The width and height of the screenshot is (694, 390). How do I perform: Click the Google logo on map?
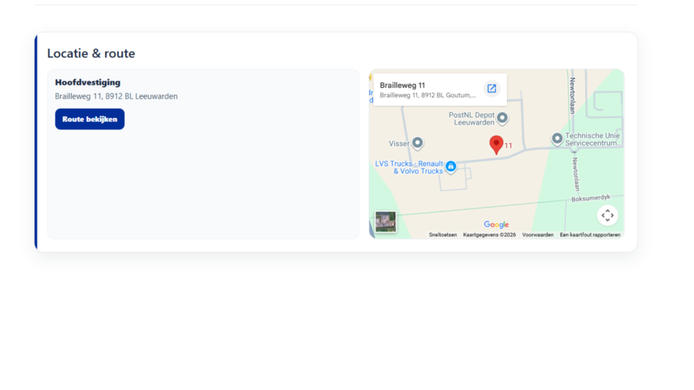click(x=496, y=225)
